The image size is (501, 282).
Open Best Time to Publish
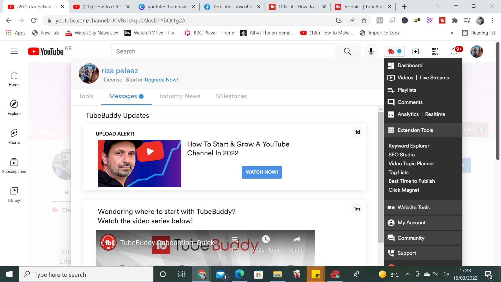click(x=411, y=181)
